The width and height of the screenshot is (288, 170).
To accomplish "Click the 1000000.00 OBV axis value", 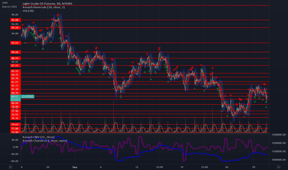I will tap(279, 160).
